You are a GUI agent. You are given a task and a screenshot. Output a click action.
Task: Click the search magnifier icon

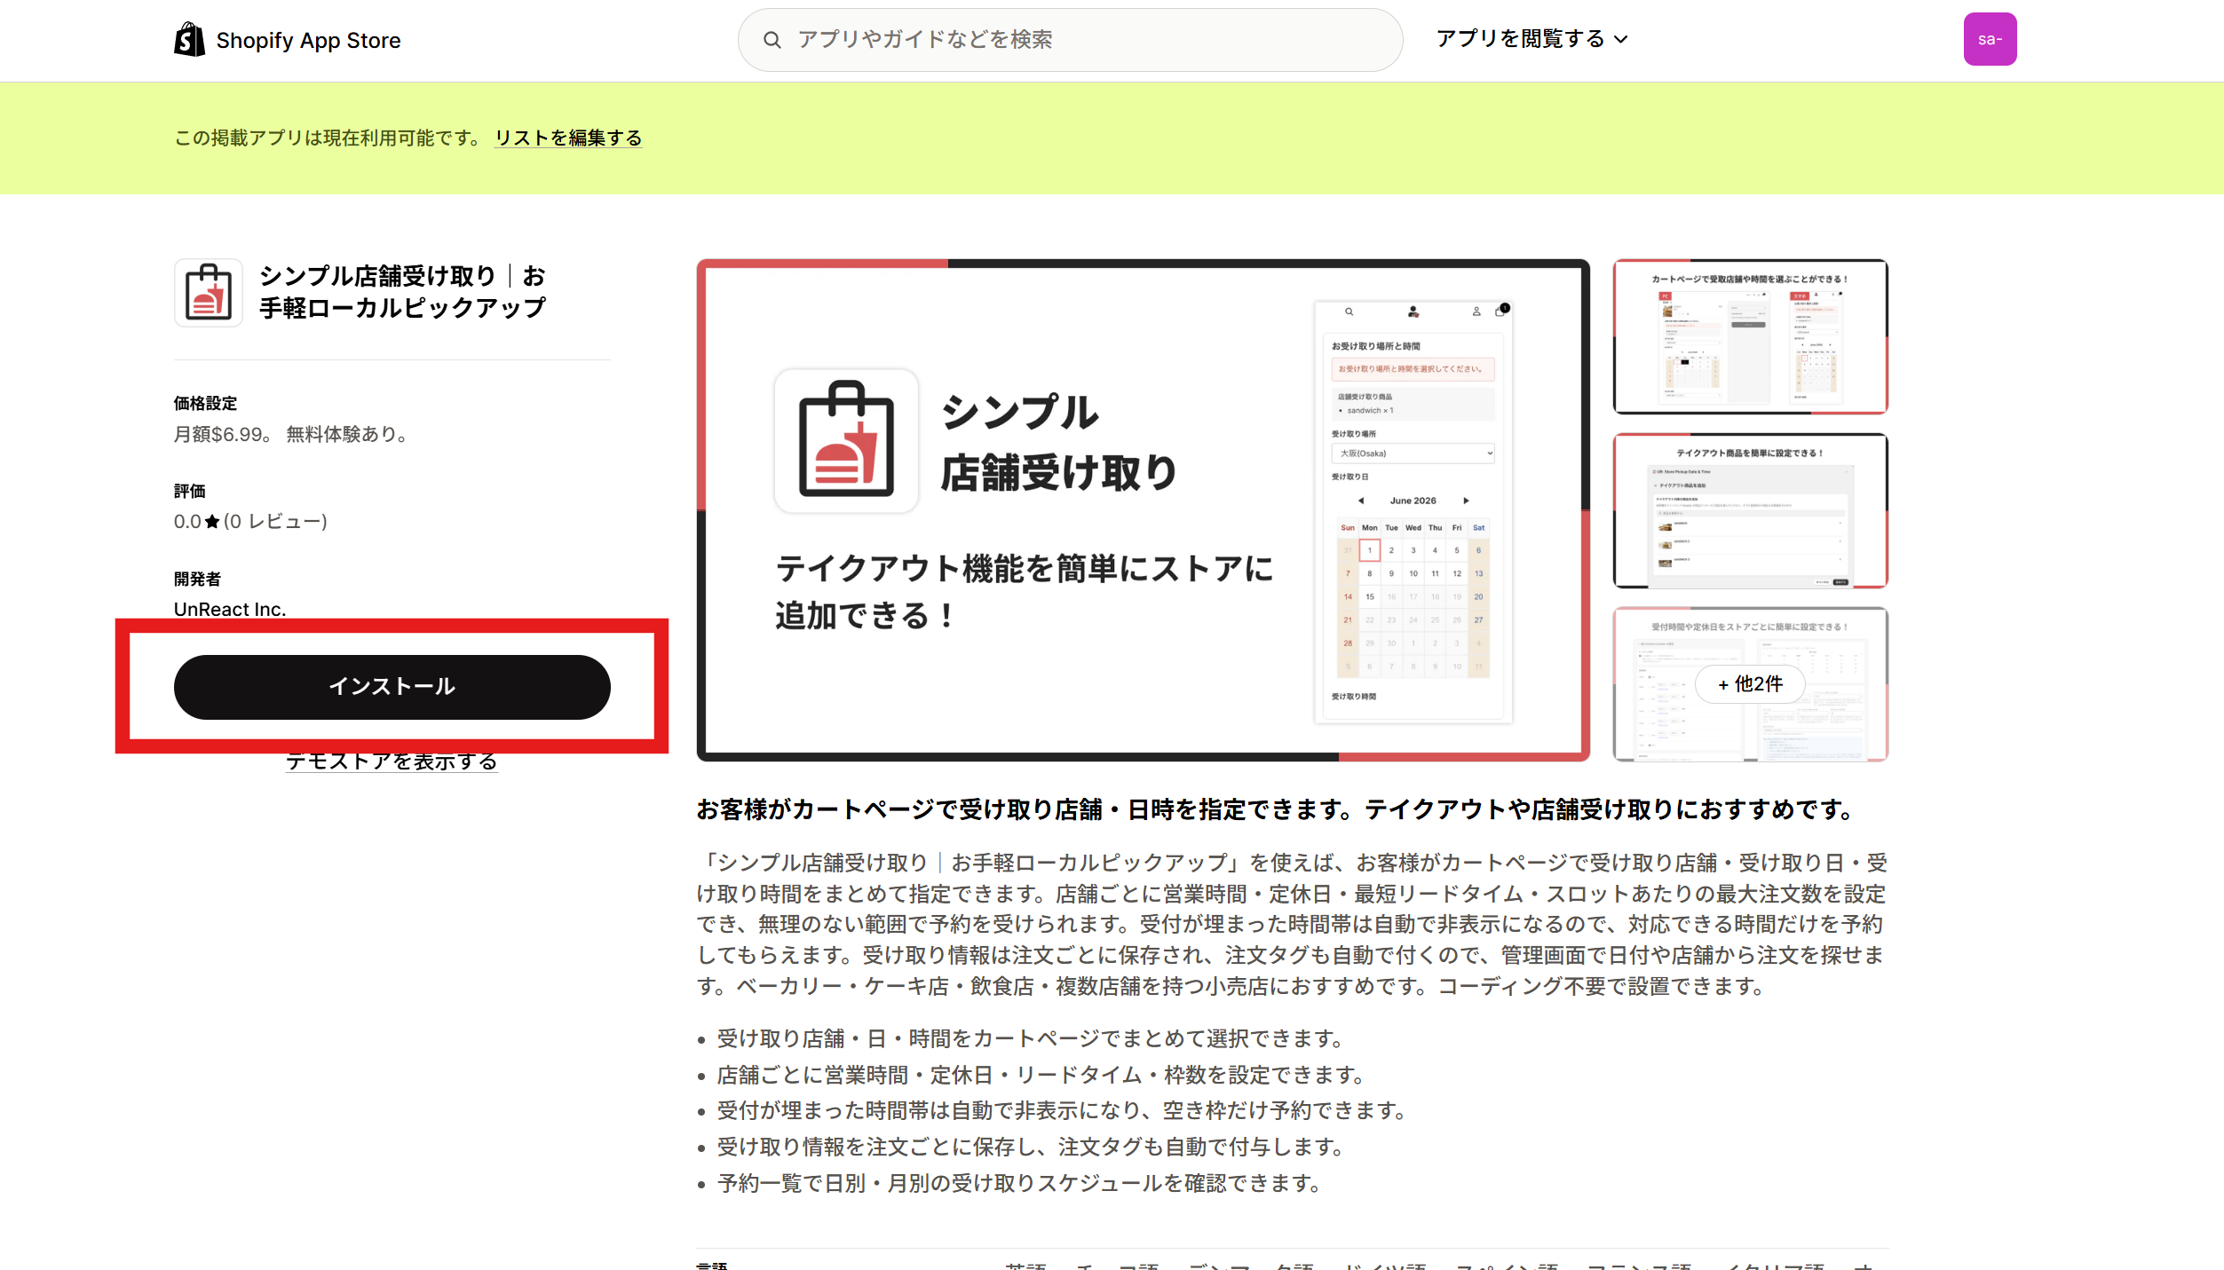(772, 40)
